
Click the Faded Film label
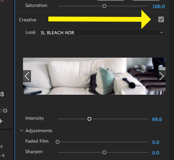pos(37,141)
